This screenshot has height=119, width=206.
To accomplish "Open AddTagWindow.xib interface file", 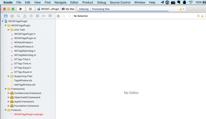I will [x=25, y=85].
